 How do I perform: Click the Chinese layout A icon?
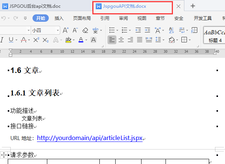pos(158,30)
